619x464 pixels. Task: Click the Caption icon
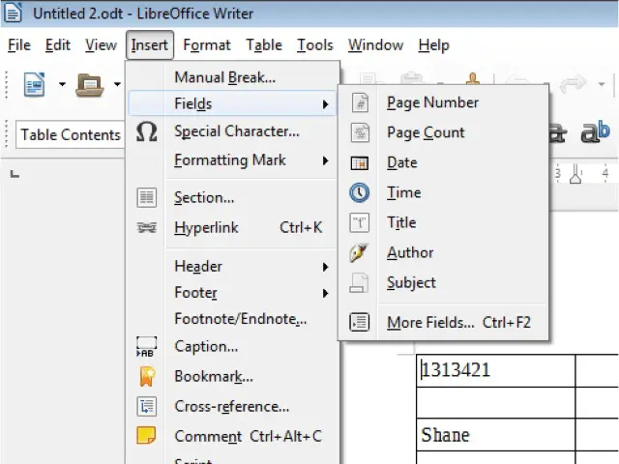[146, 347]
